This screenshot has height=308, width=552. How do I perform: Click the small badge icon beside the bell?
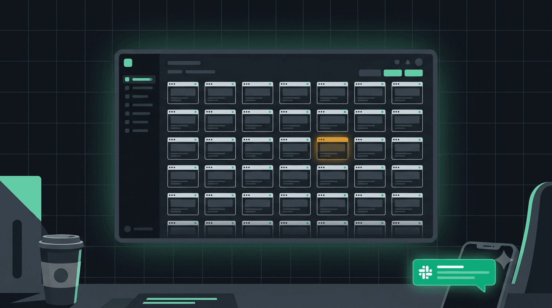(397, 62)
